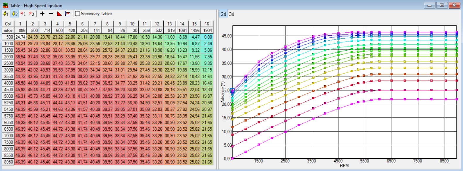
Task: Select the 6500 RPM row header
Action: (x=8, y=129)
